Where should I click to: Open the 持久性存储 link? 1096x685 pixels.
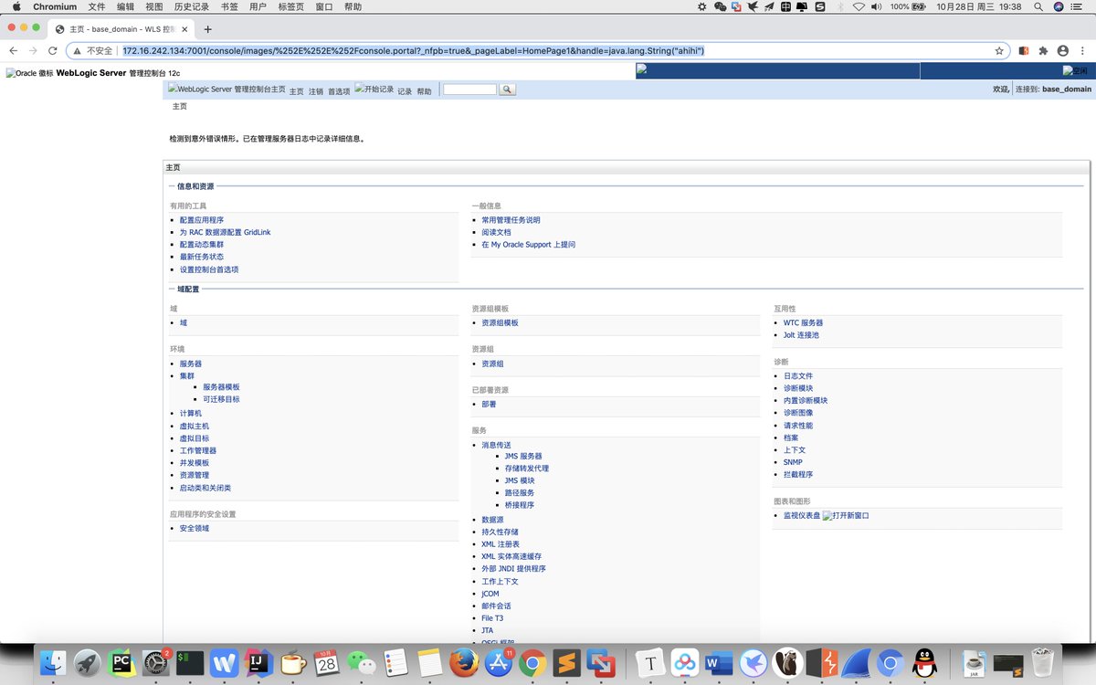(500, 532)
